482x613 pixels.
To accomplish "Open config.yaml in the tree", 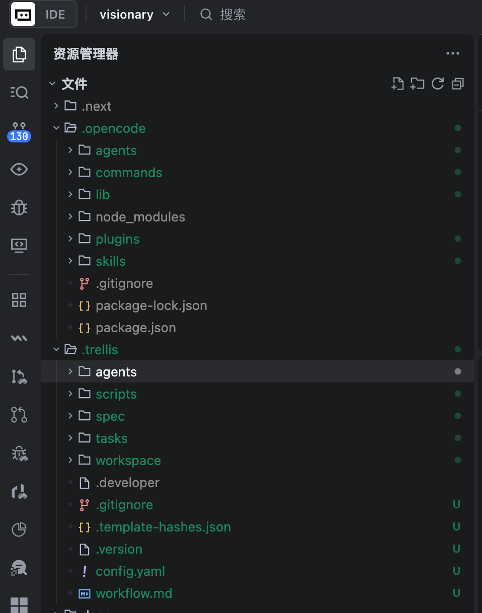I will pos(258,571).
